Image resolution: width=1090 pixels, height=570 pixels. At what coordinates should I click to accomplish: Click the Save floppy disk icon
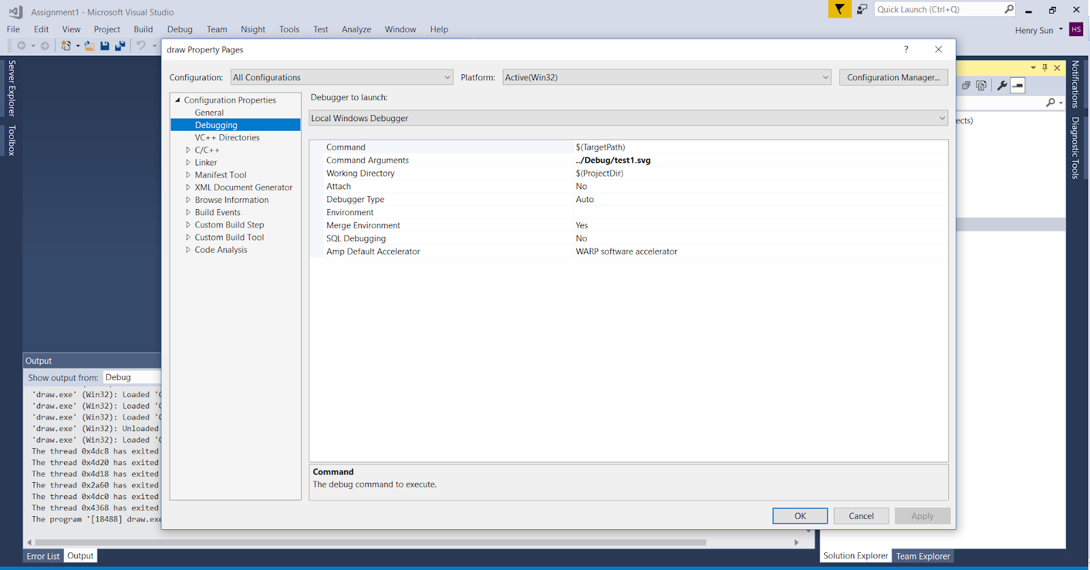point(105,46)
